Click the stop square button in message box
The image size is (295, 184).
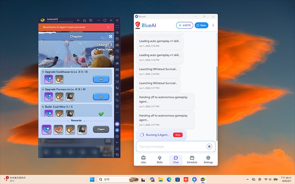point(209,147)
